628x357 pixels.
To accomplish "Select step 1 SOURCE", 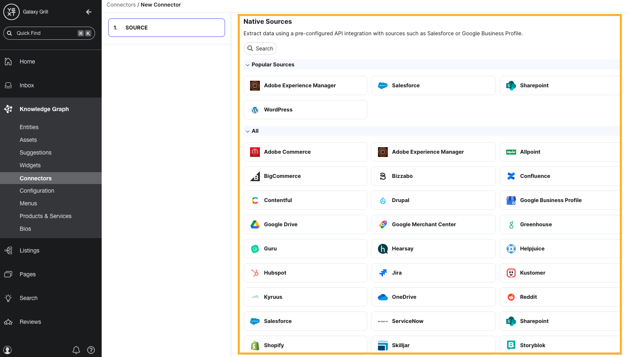I will point(166,27).
